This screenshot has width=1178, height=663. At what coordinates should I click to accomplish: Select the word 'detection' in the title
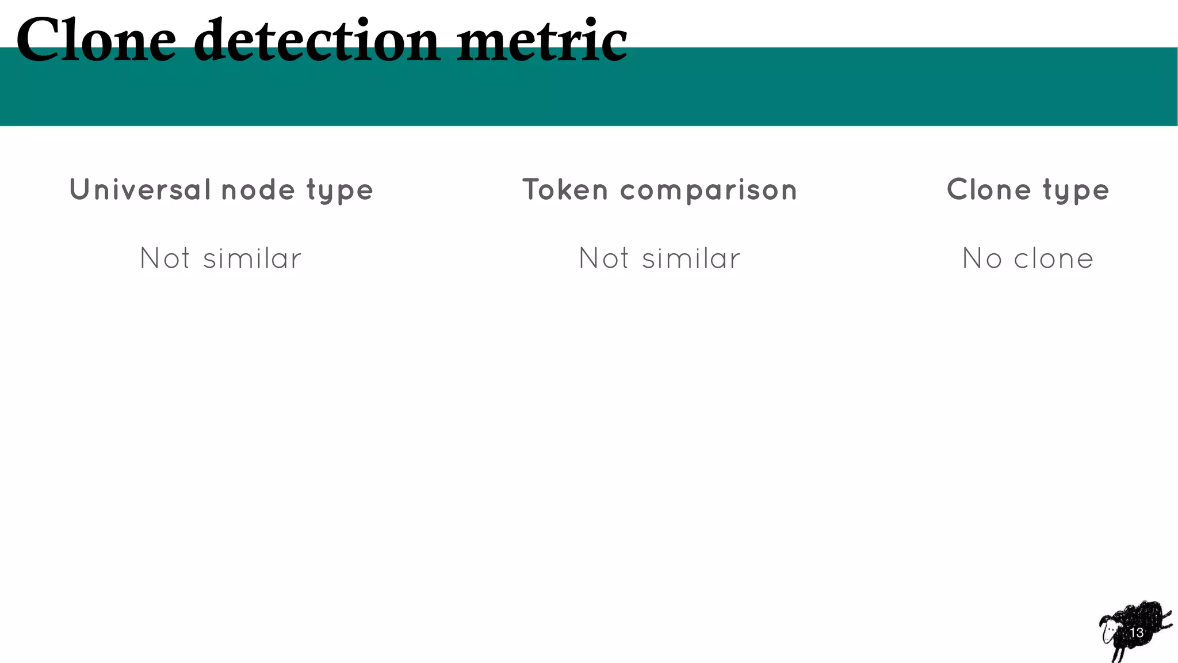[316, 40]
